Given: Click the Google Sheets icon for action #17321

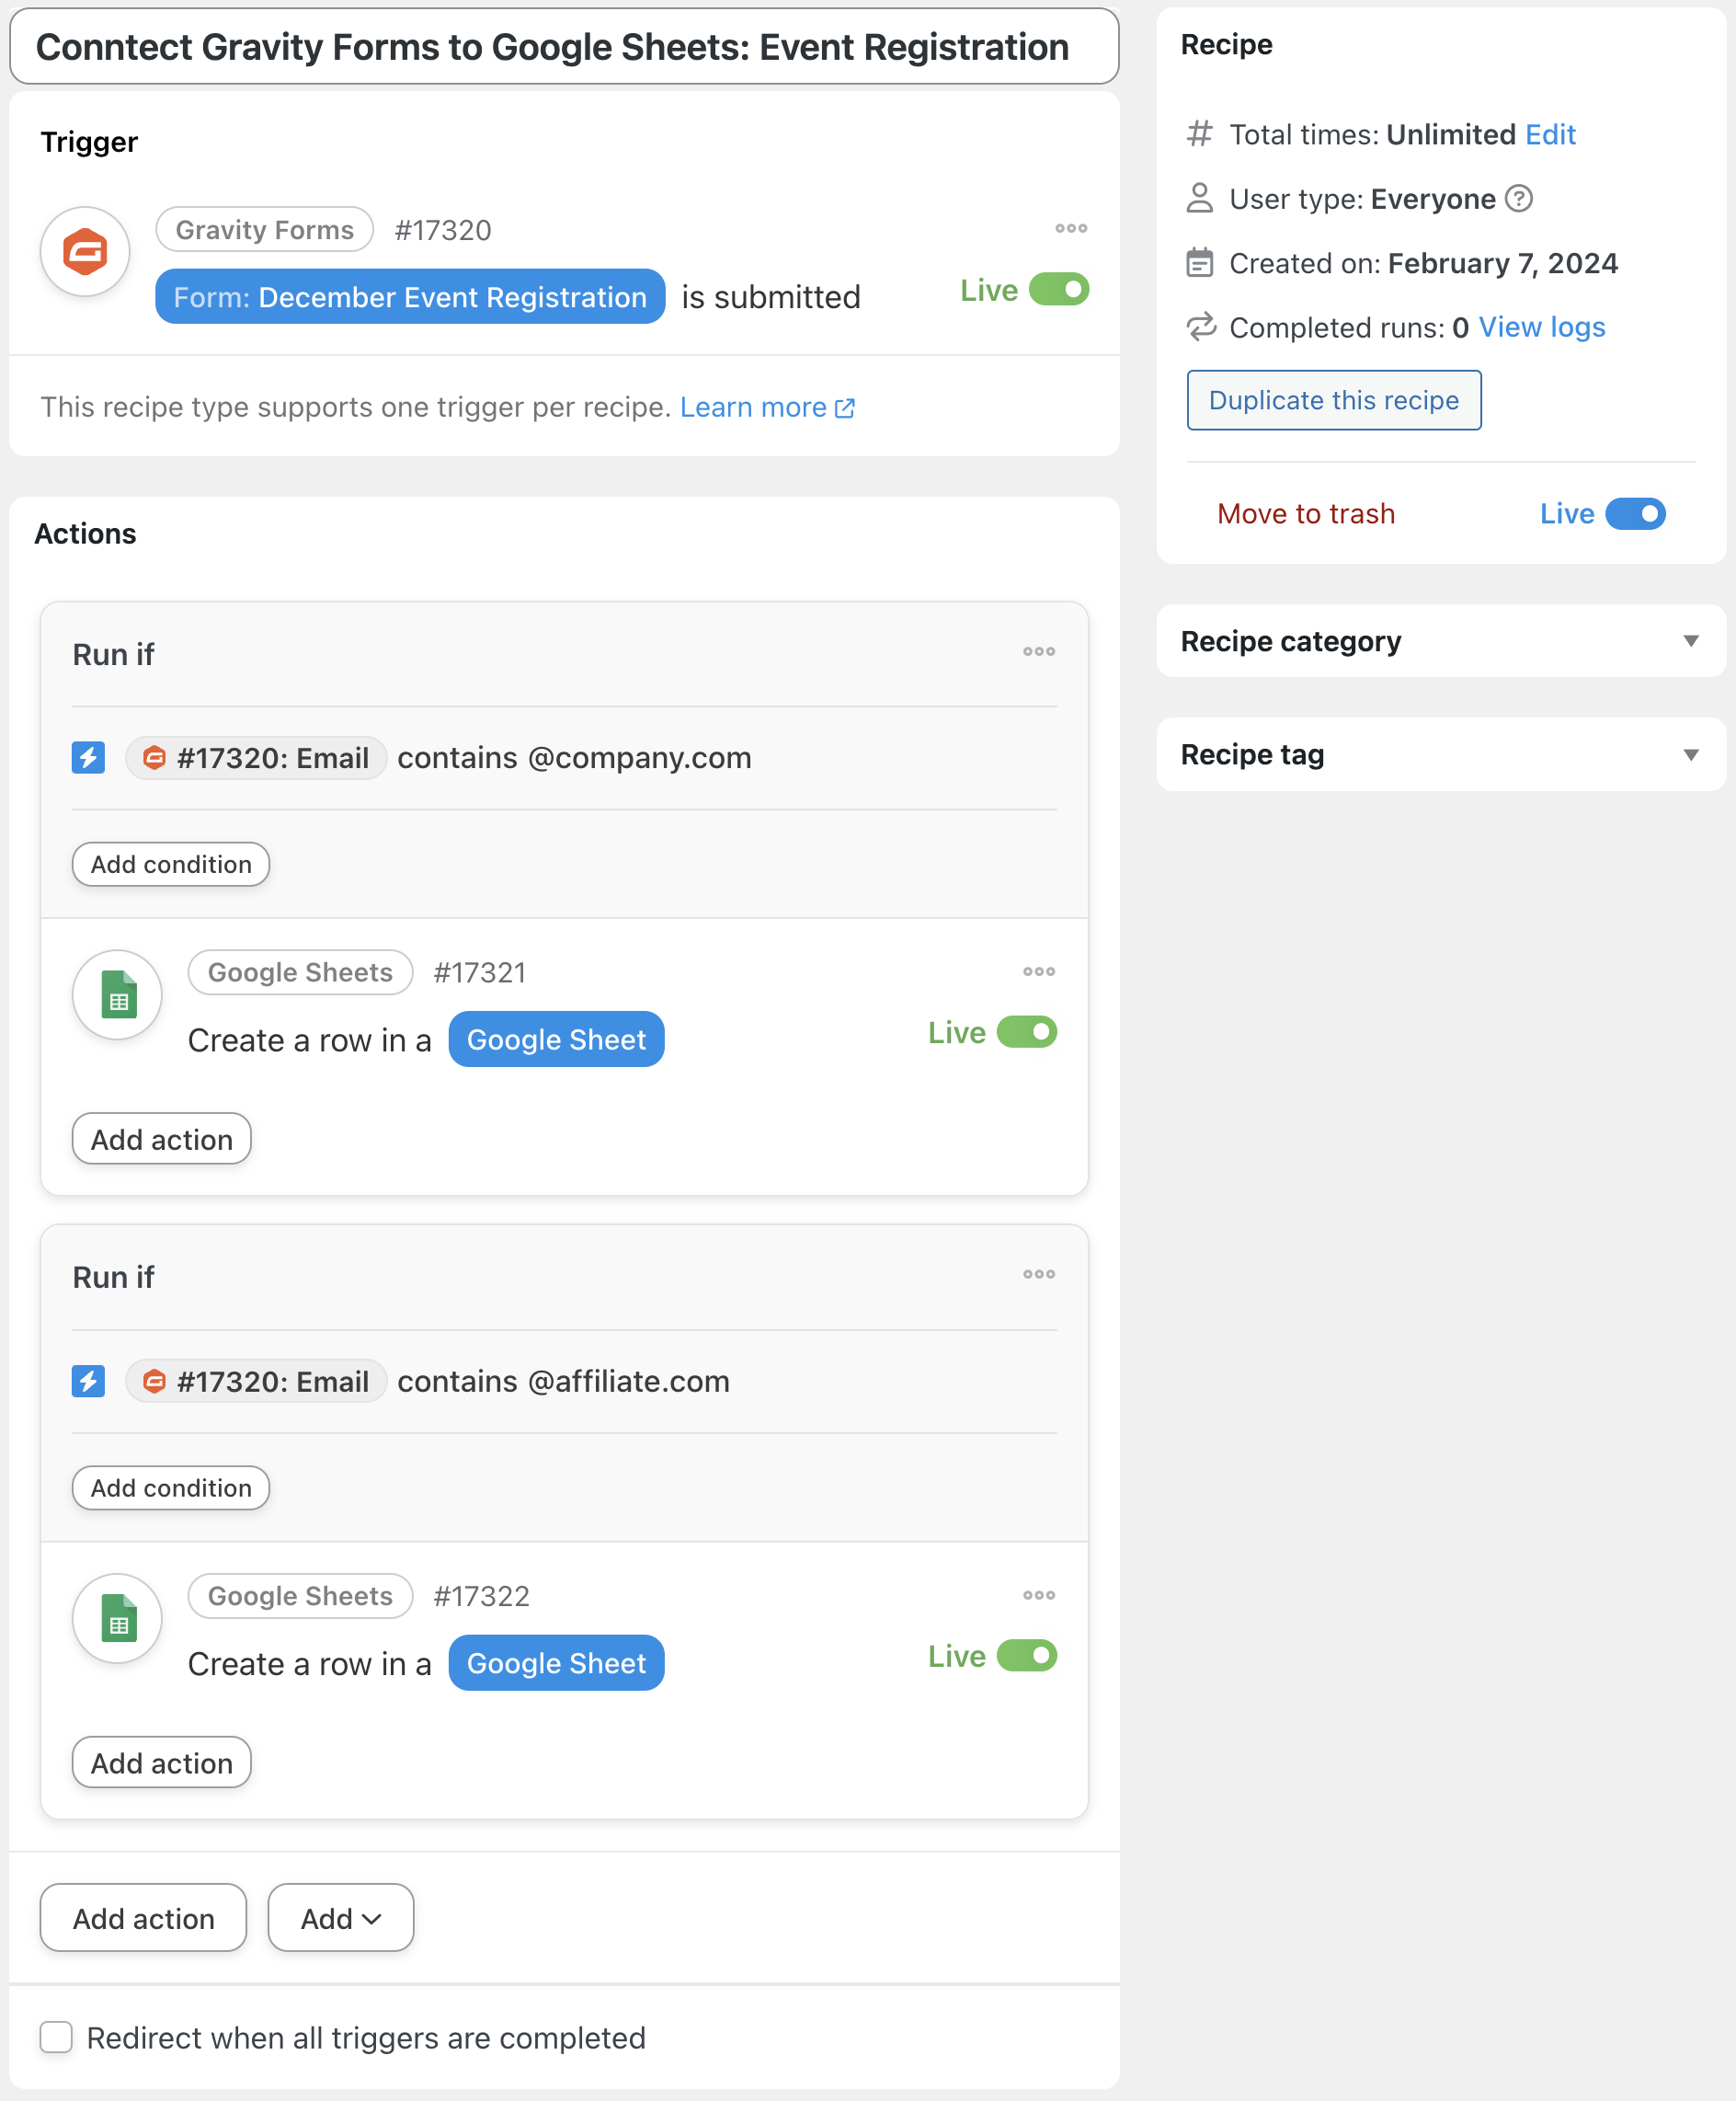Looking at the screenshot, I should pyautogui.click(x=118, y=995).
